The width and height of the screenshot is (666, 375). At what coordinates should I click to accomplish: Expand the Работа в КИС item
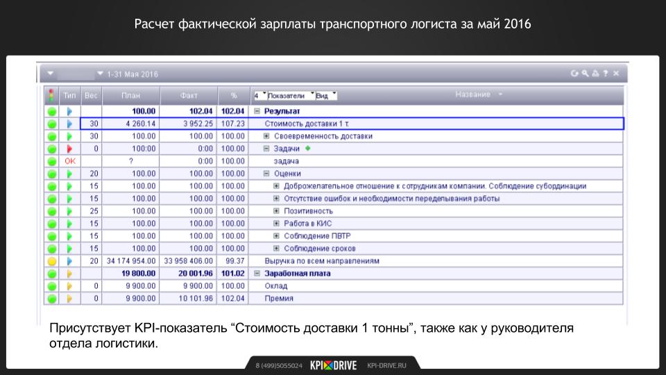pyautogui.click(x=276, y=223)
